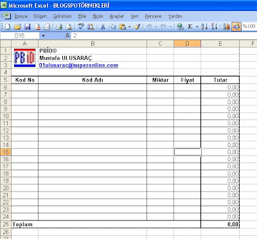Click the AutoSum sigma icon

tap(190, 26)
